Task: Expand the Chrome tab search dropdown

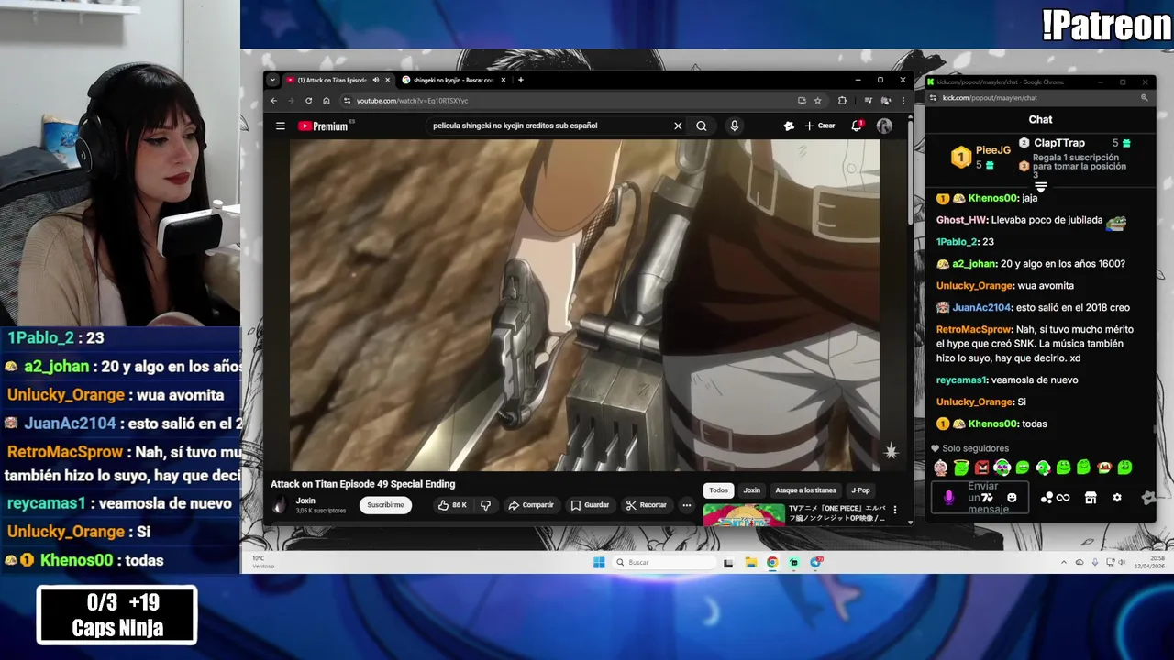Action: point(272,80)
